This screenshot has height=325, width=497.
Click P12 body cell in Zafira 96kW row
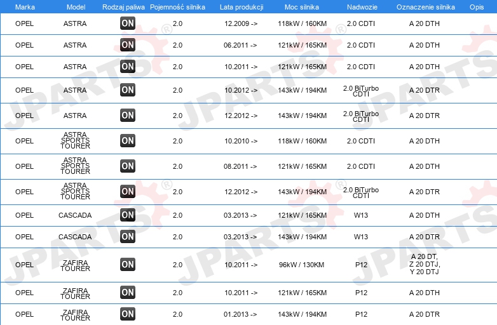(361, 265)
